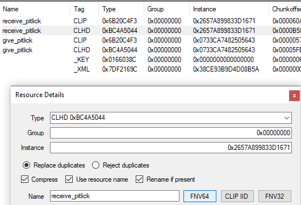Click type 0xBC4A5044 in give_pitlick row

(120, 50)
